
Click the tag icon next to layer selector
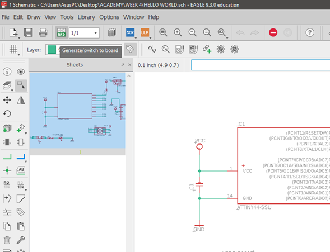[130, 49]
